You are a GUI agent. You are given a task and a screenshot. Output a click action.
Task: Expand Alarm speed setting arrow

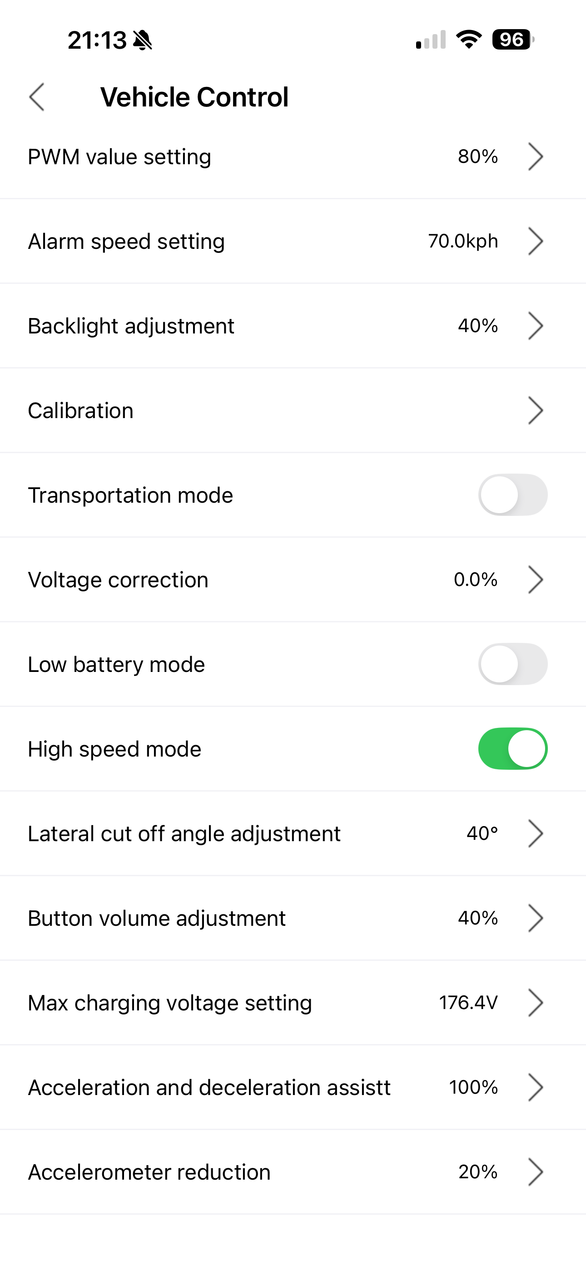[x=535, y=241]
